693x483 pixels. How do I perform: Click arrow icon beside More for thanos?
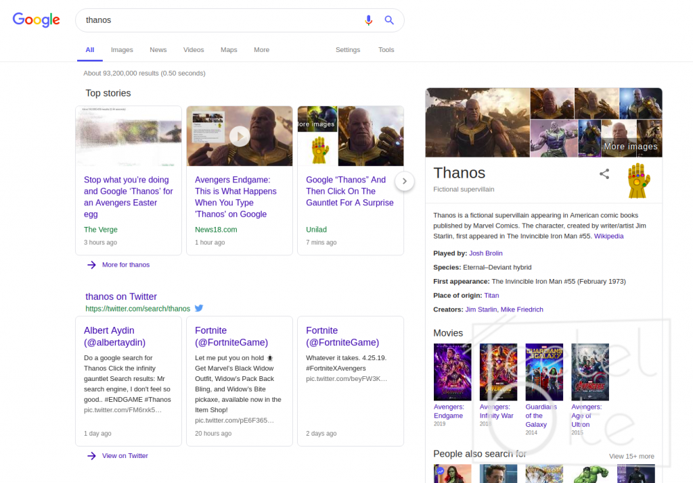[x=91, y=265]
